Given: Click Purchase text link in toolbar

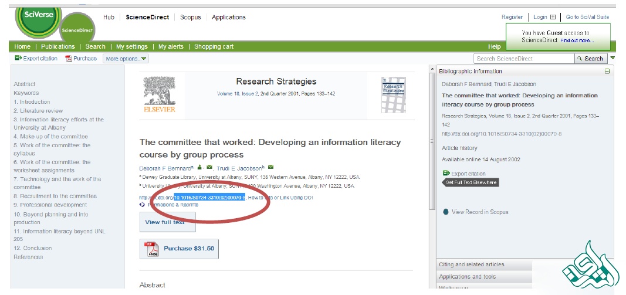Looking at the screenshot, I should tap(85, 58).
